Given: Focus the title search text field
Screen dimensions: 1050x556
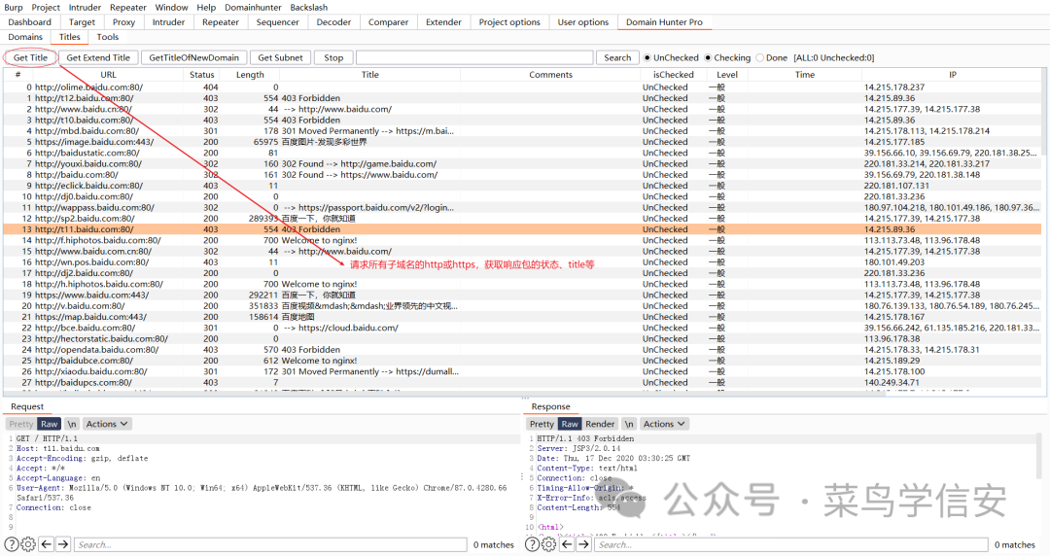Looking at the screenshot, I should (x=474, y=57).
